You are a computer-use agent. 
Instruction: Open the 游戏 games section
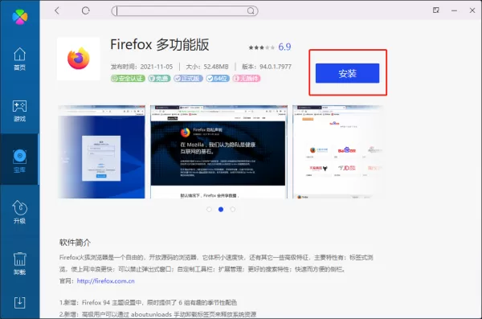pyautogui.click(x=19, y=110)
